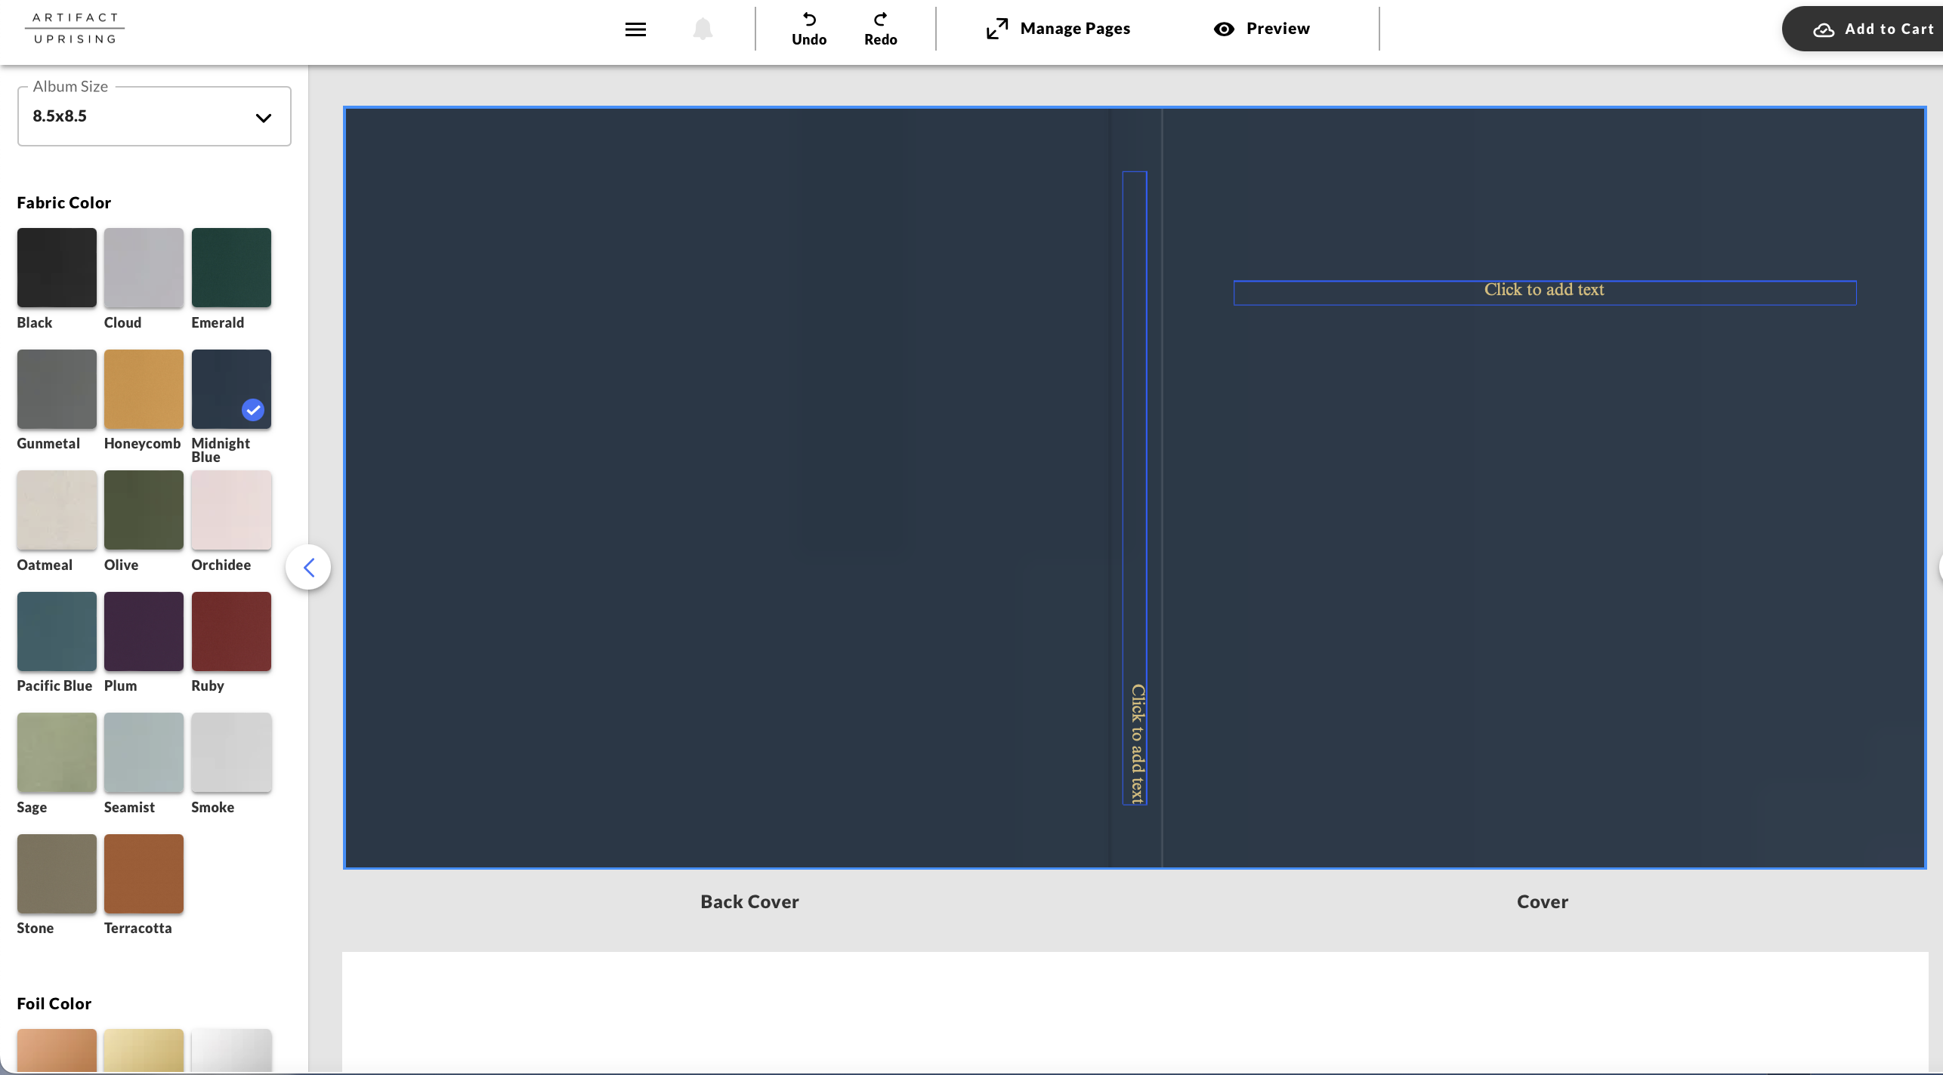Select Terracotta fabric color

pyautogui.click(x=144, y=873)
